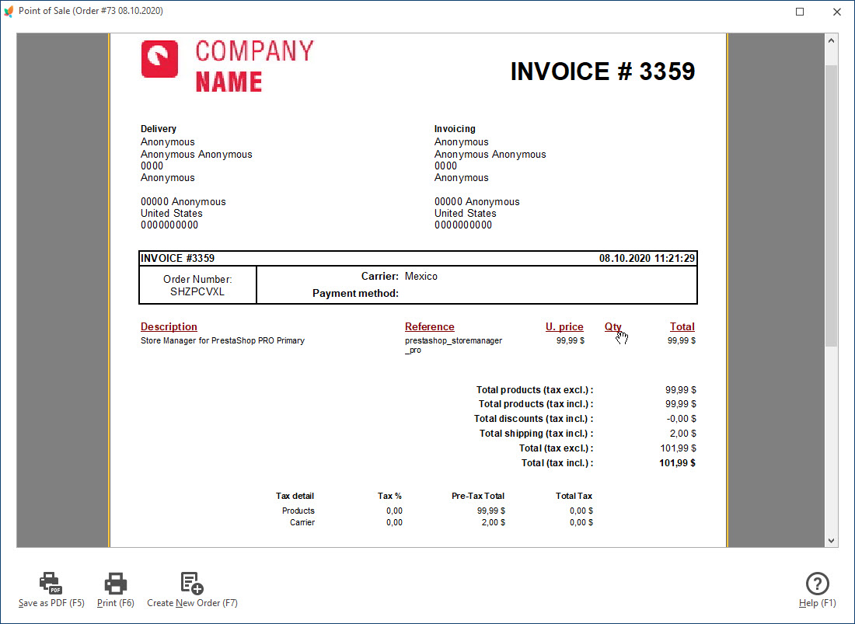The height and width of the screenshot is (624, 855).
Task: Click the Carrier tax row label
Action: click(302, 522)
